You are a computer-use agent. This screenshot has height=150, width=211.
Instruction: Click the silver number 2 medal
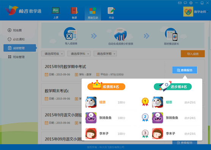tap(145, 117)
